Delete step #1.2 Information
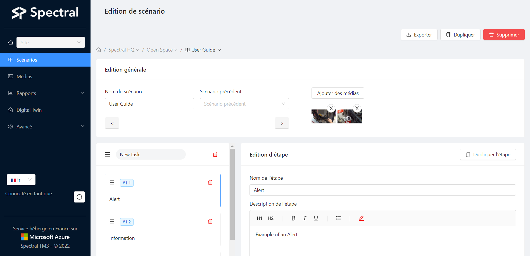Screen dimensions: 530x256 click(210, 221)
